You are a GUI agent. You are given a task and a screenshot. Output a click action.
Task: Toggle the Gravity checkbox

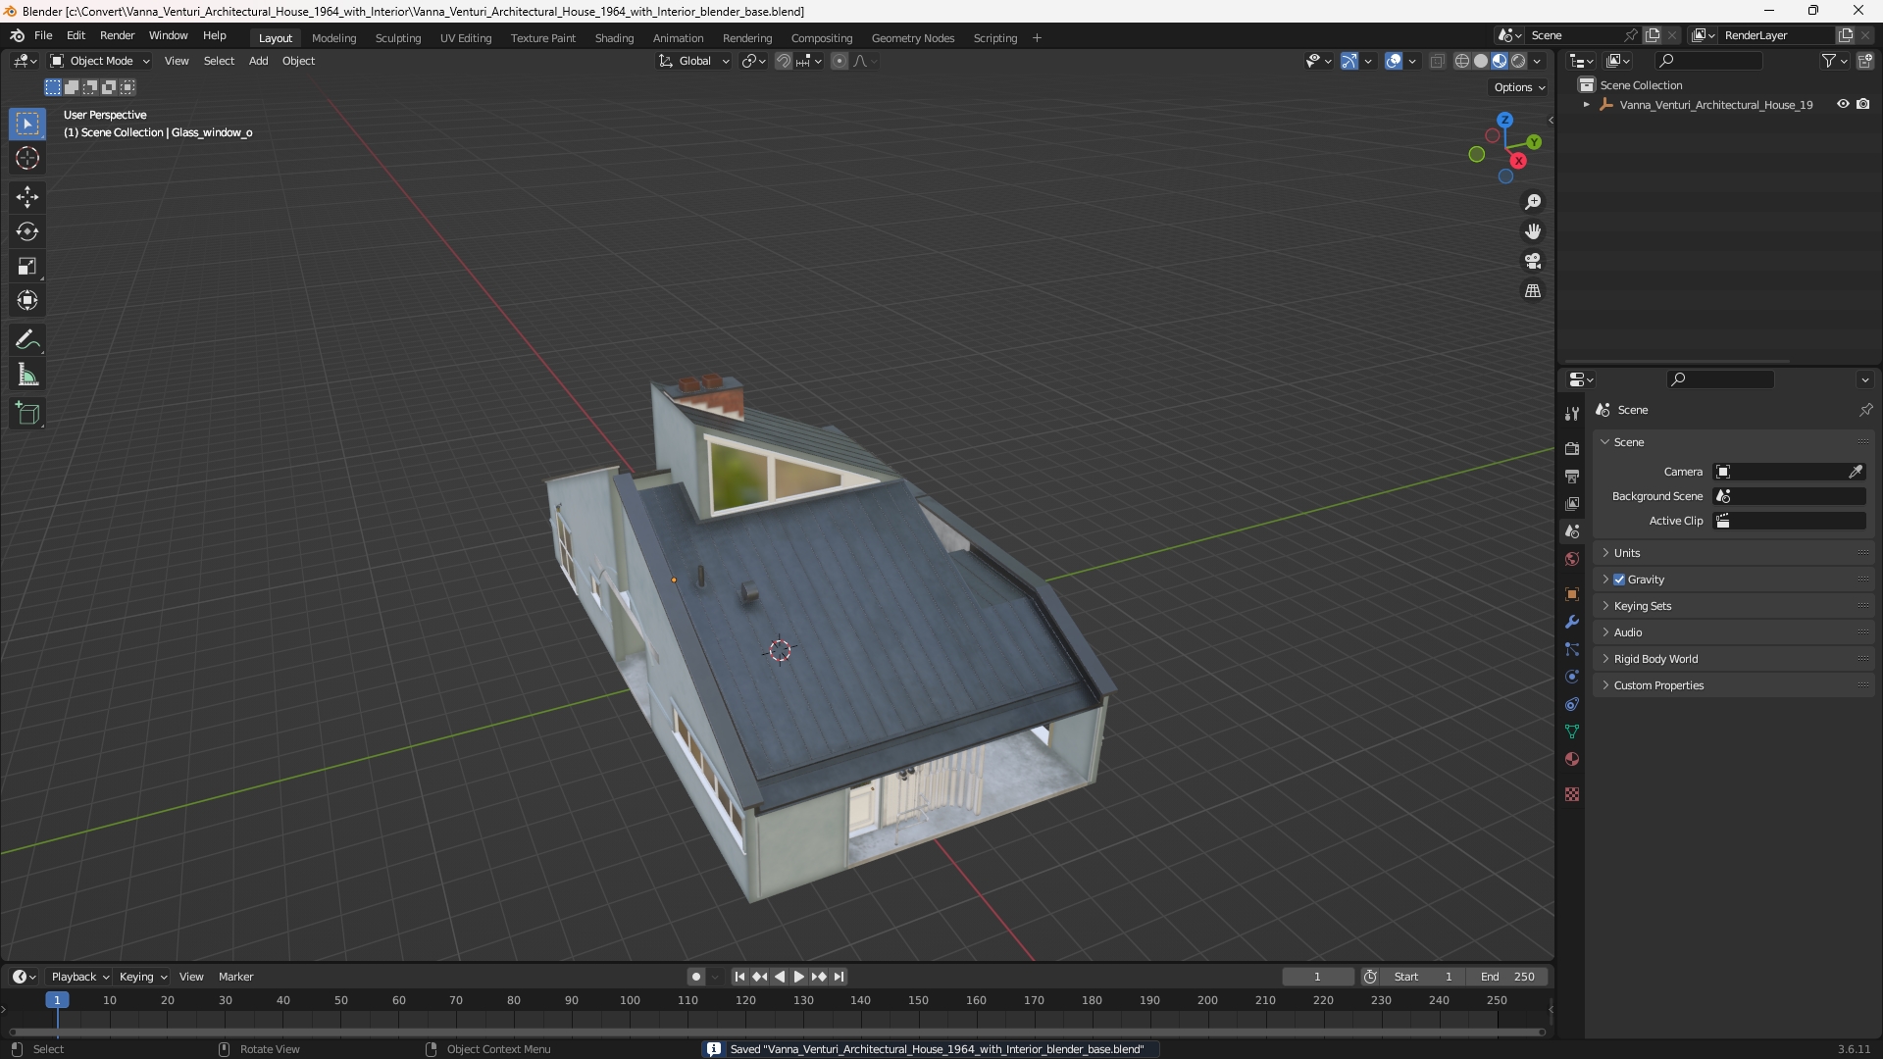(x=1619, y=580)
